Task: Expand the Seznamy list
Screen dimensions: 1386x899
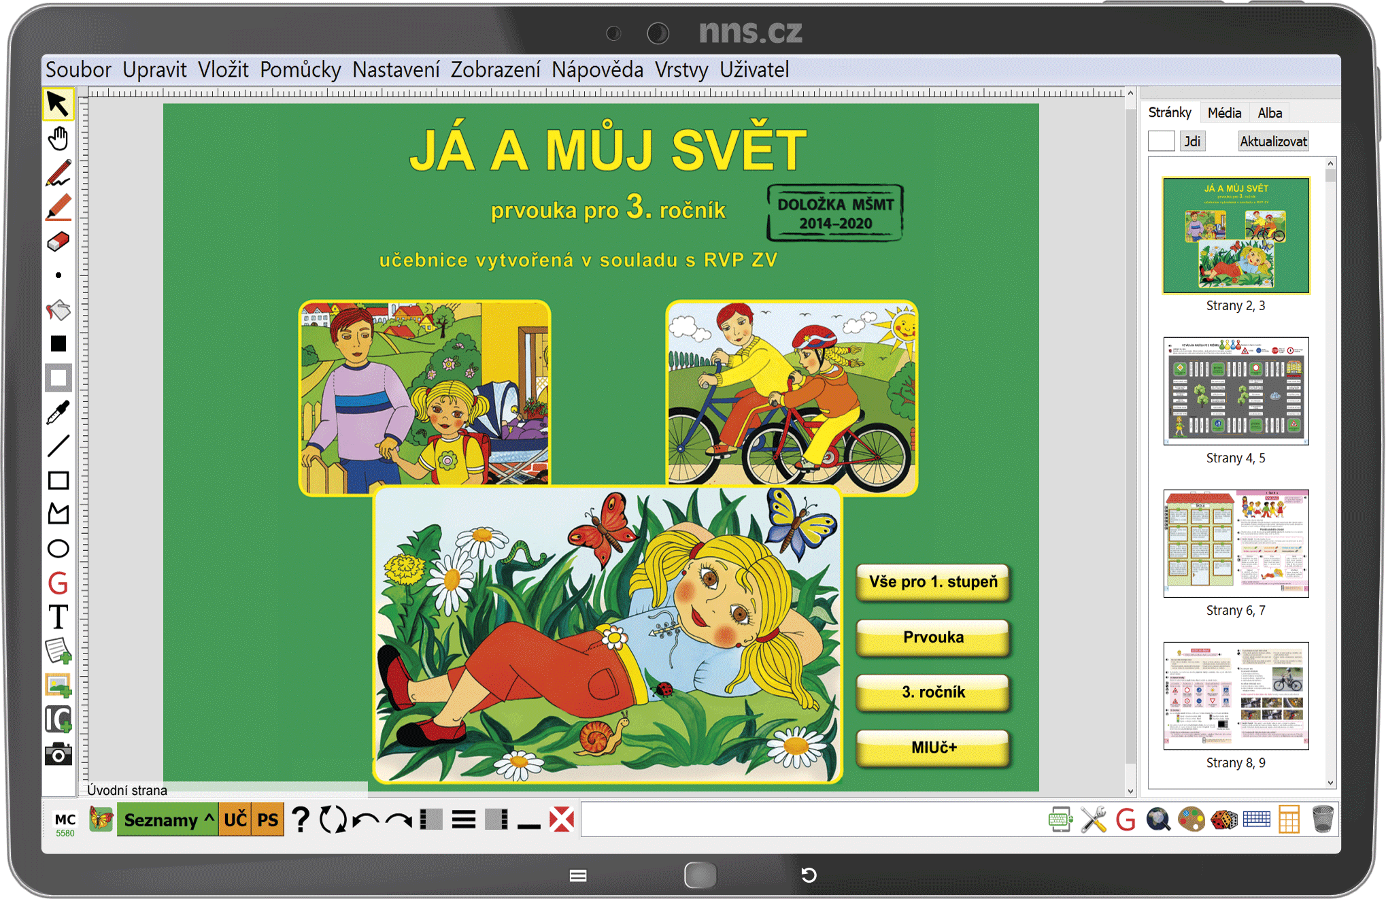Action: 168,819
